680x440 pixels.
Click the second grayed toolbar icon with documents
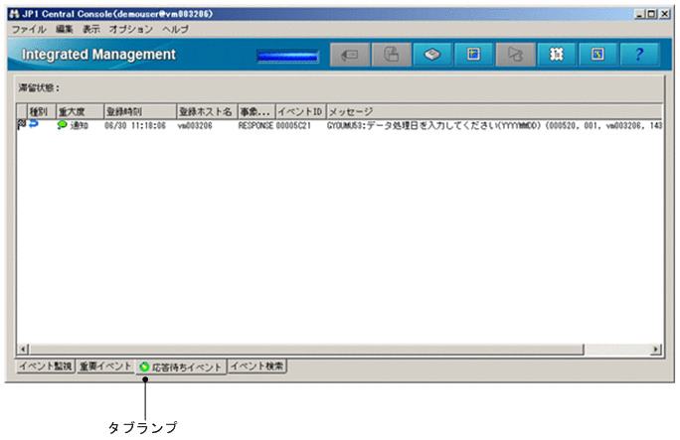coord(391,55)
